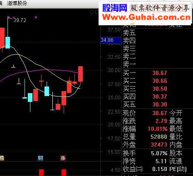Viewport: 193px width, 176px height.
Task: Click the 量比 label
Action: (176, 137)
